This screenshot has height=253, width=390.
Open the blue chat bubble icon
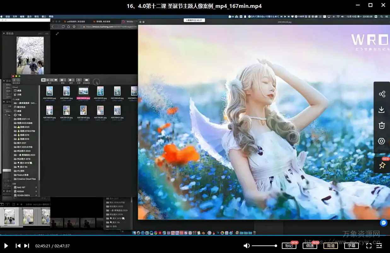click(383, 223)
